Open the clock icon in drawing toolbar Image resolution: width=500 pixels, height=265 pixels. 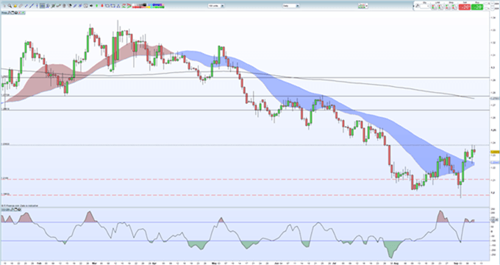coord(86,6)
